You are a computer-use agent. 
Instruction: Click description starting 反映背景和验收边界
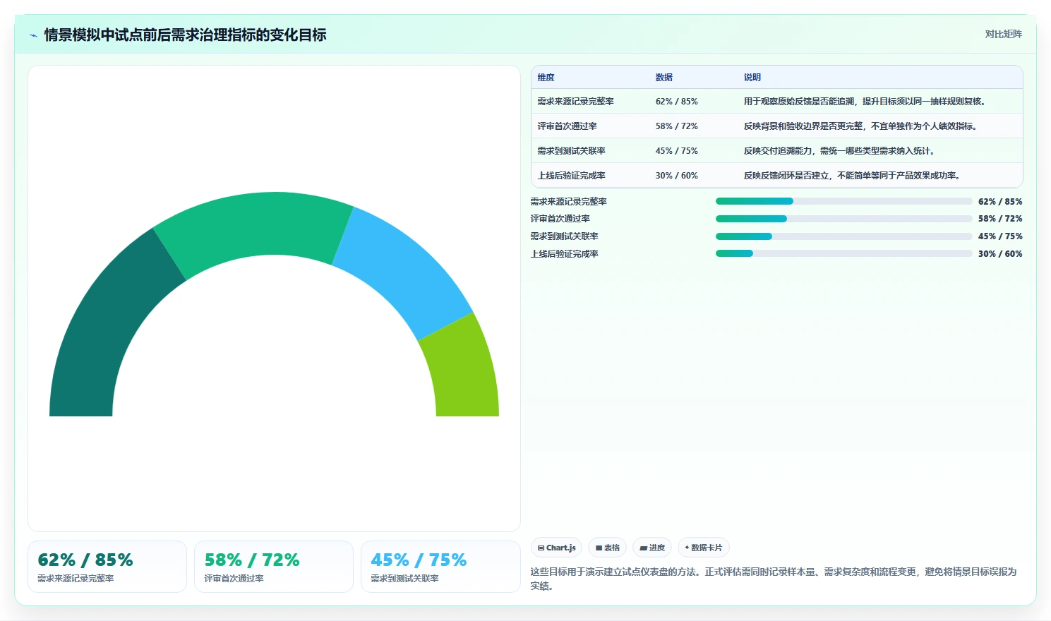(861, 126)
